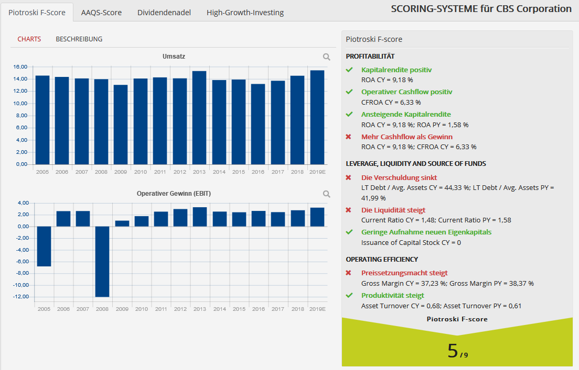Screen dimensions: 579x370
Task: Click red cross beside Die Verschuldung sinkt
Action: coord(348,177)
